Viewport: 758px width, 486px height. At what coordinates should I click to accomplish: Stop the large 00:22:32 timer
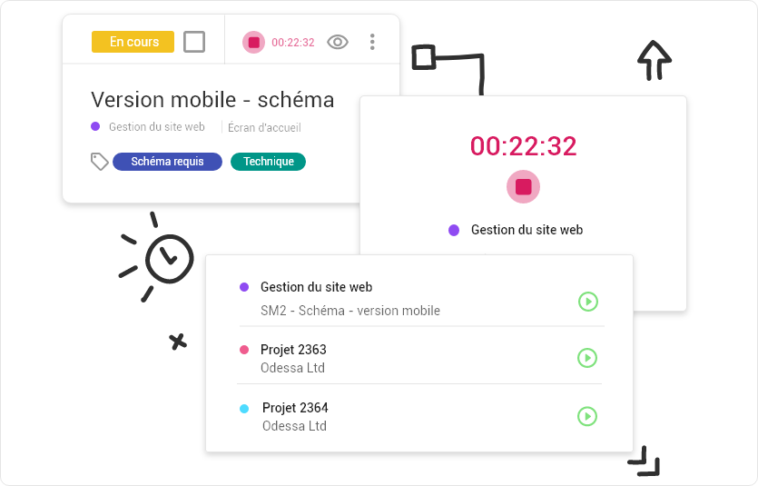pyautogui.click(x=523, y=186)
